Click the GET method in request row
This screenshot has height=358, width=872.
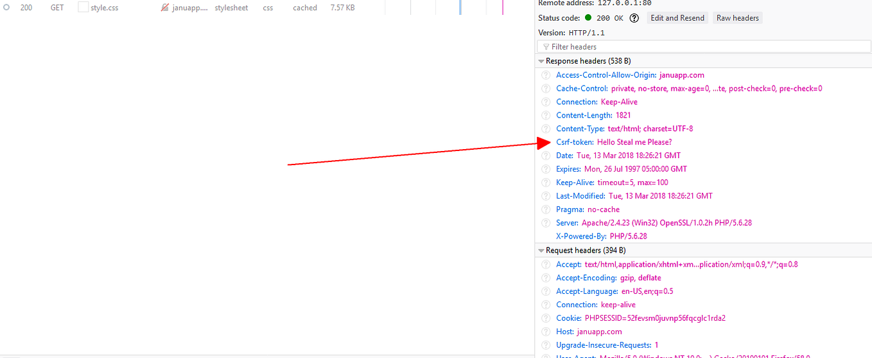[57, 8]
